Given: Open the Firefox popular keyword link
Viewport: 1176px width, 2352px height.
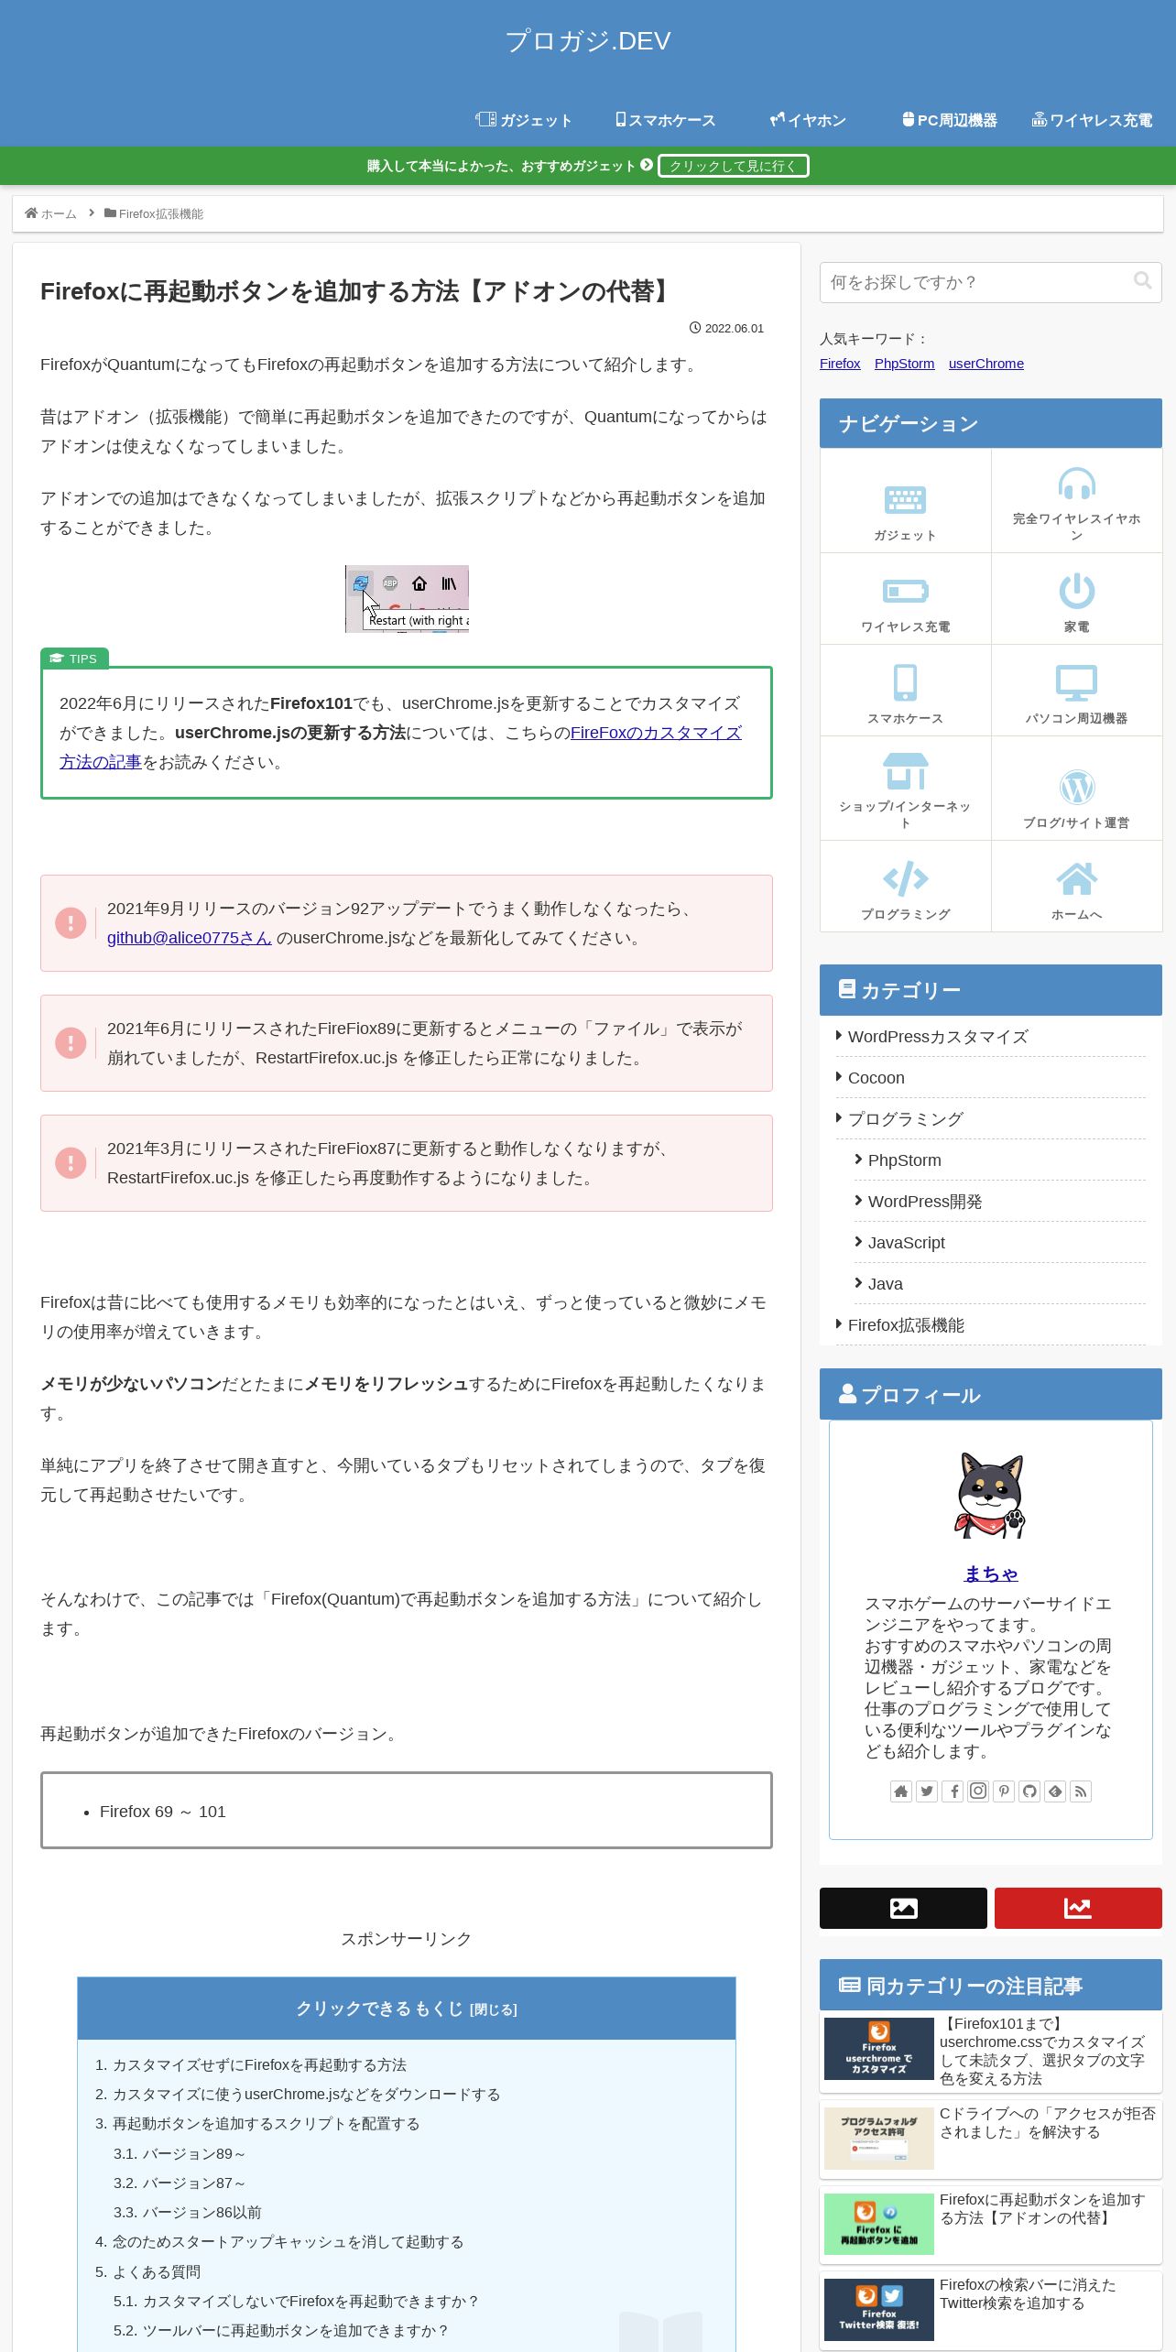Looking at the screenshot, I should pyautogui.click(x=840, y=364).
